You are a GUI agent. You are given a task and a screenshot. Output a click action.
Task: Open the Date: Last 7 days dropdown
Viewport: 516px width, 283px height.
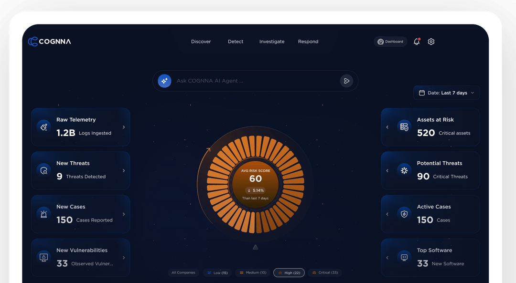click(447, 93)
